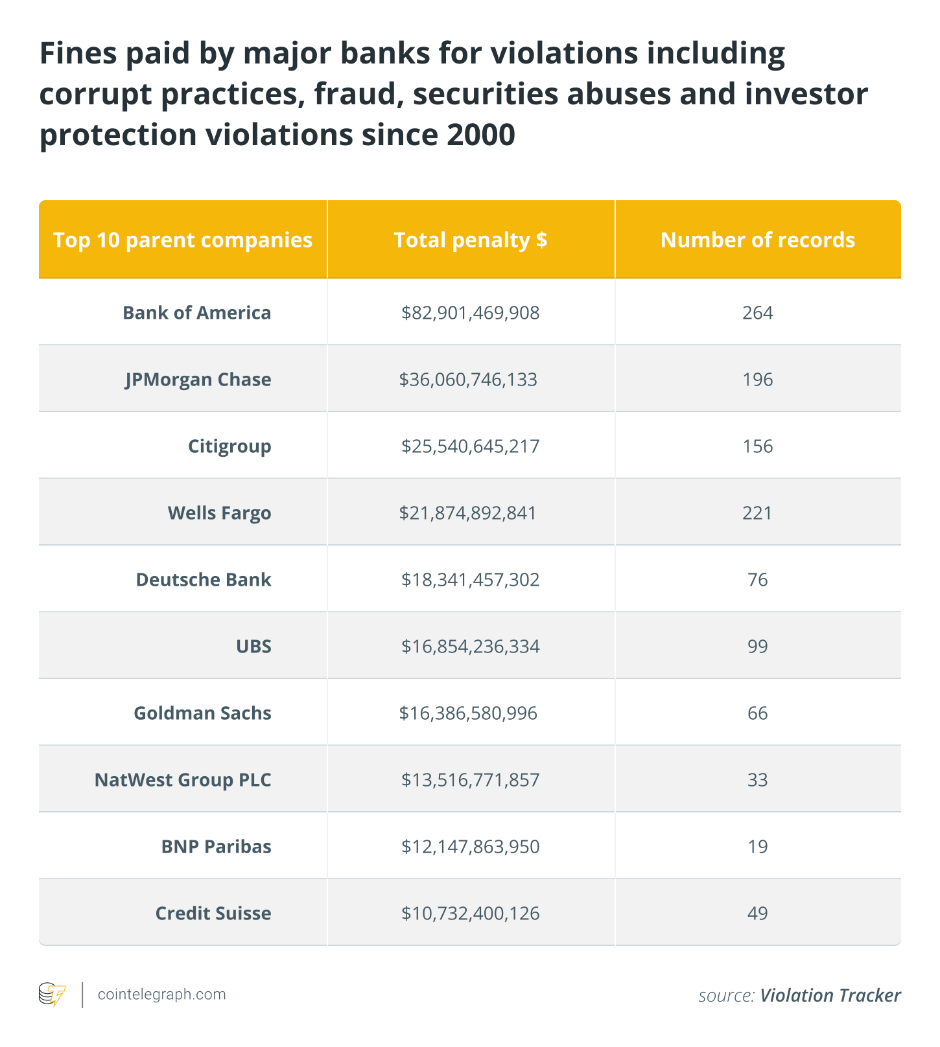940x1047 pixels.
Task: Click Wells Fargo record count 221
Action: (758, 513)
